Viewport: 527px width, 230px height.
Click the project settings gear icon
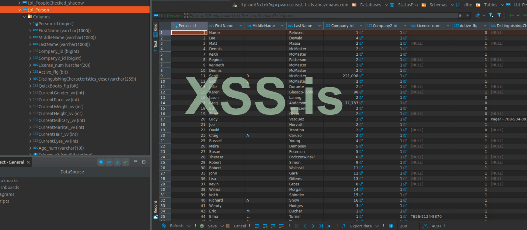click(x=101, y=162)
